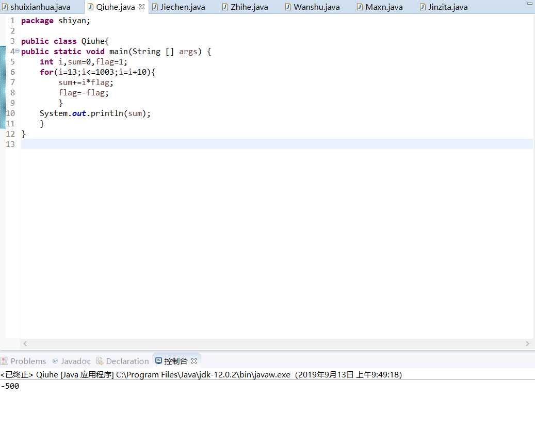Click on 'sum+=i*flag;' statement
This screenshot has height=446, width=535.
coord(86,82)
